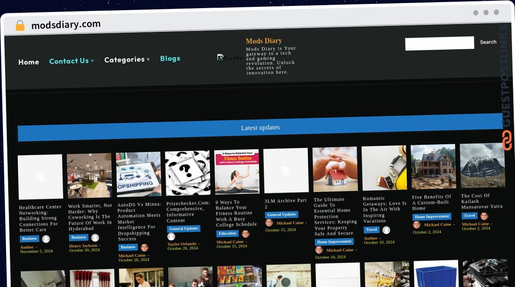Open the Contact Us menu item
Screen dimensions: 515x287
click(69, 61)
